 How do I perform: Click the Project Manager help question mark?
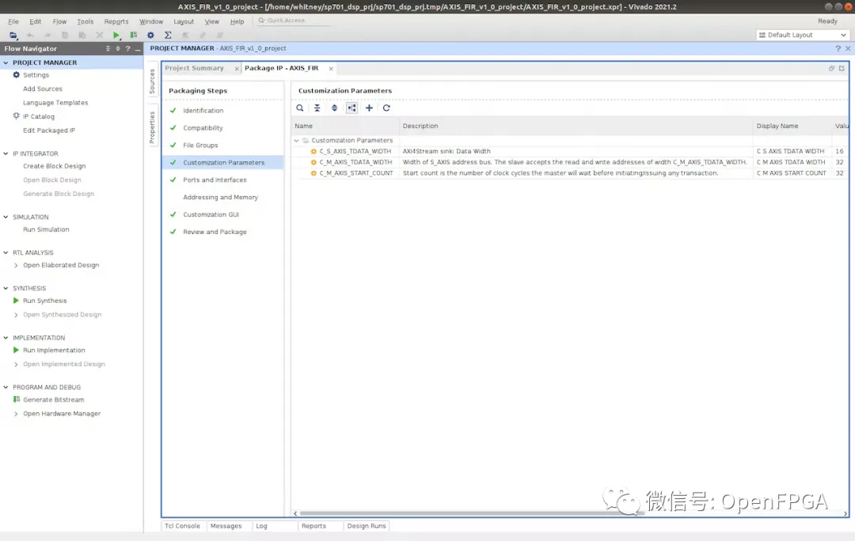coord(838,48)
